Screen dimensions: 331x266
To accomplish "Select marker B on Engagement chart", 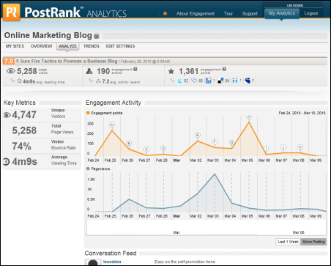I will pos(129,144).
